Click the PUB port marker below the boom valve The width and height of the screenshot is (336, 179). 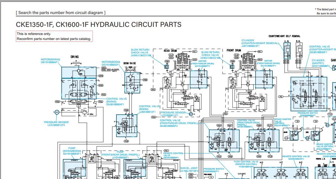[x=126, y=141]
